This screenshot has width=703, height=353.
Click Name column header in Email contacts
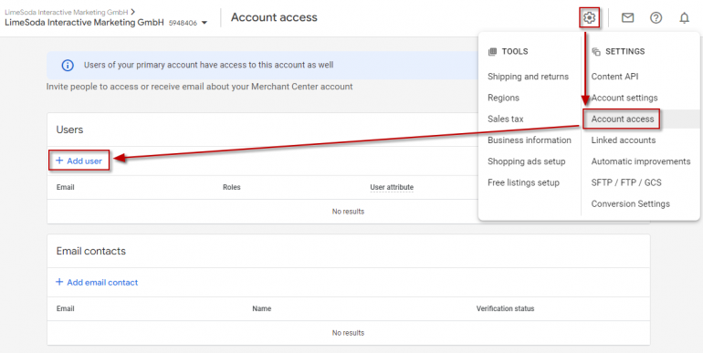[262, 308]
